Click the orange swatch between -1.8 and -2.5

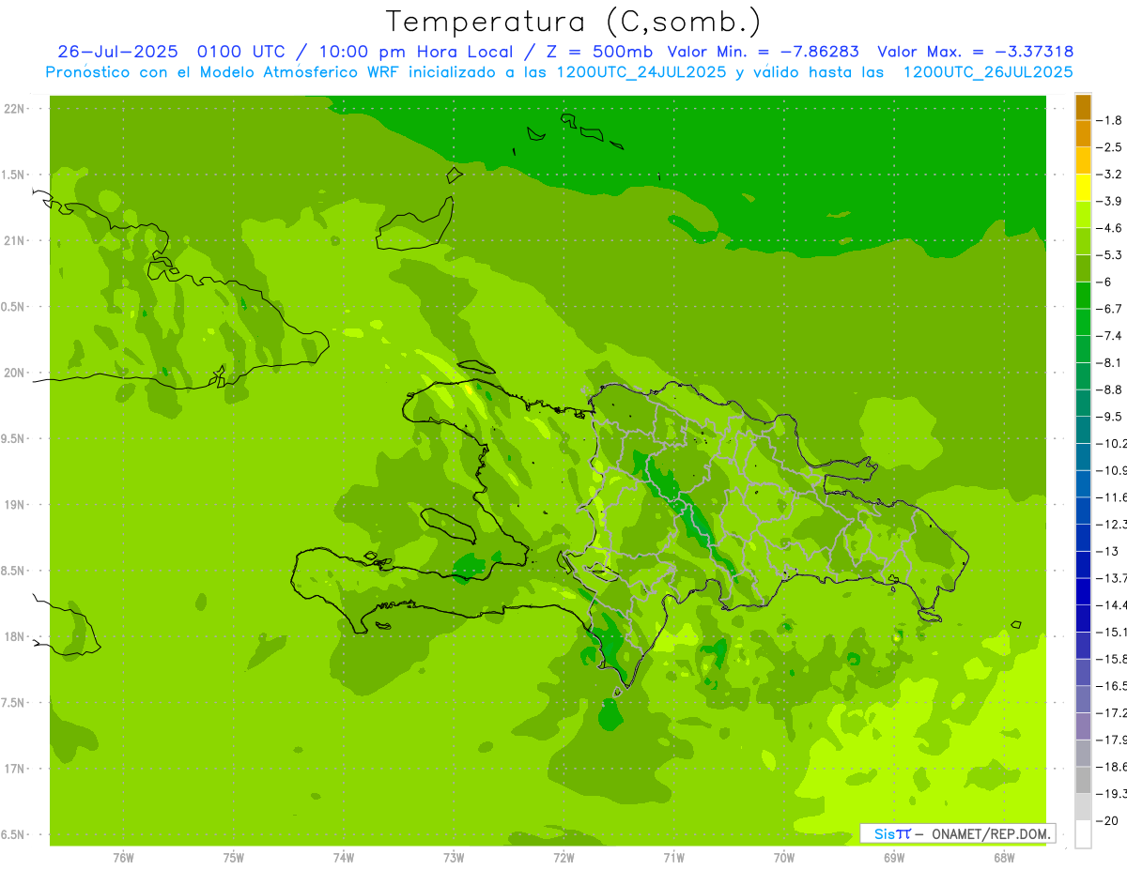[1083, 133]
